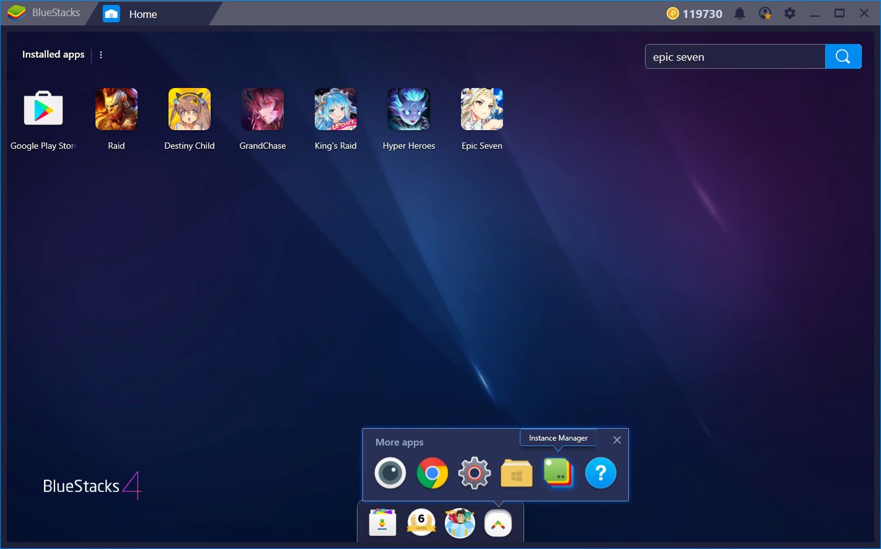Click the BlueStacks logo in title bar
The image size is (881, 549).
pyautogui.click(x=16, y=12)
